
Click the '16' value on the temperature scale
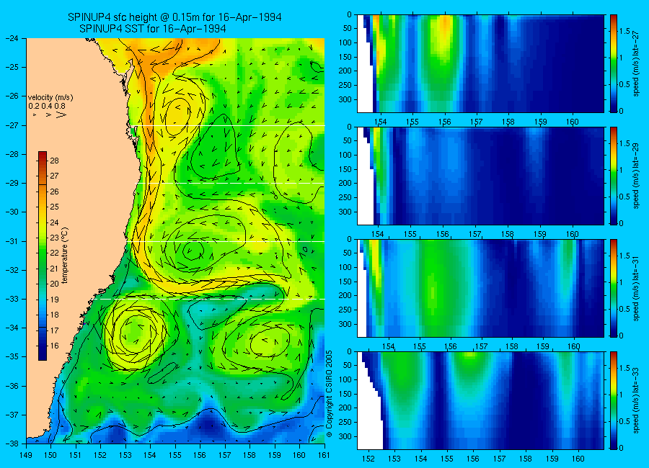[x=54, y=346]
